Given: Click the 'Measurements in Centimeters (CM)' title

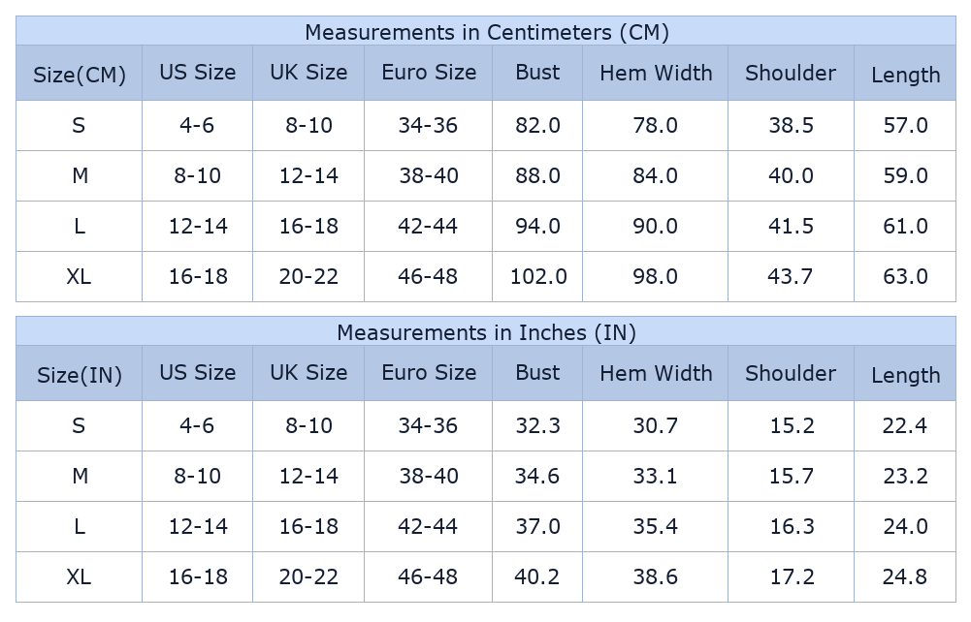Looking at the screenshot, I should 486,32.
